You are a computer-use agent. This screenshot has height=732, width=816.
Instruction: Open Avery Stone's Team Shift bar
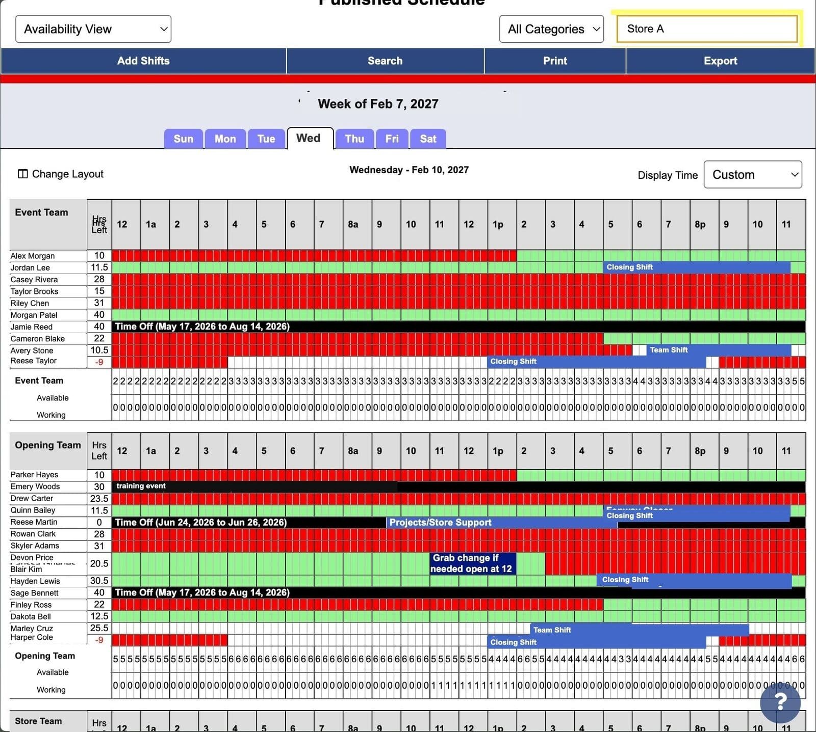pos(719,350)
